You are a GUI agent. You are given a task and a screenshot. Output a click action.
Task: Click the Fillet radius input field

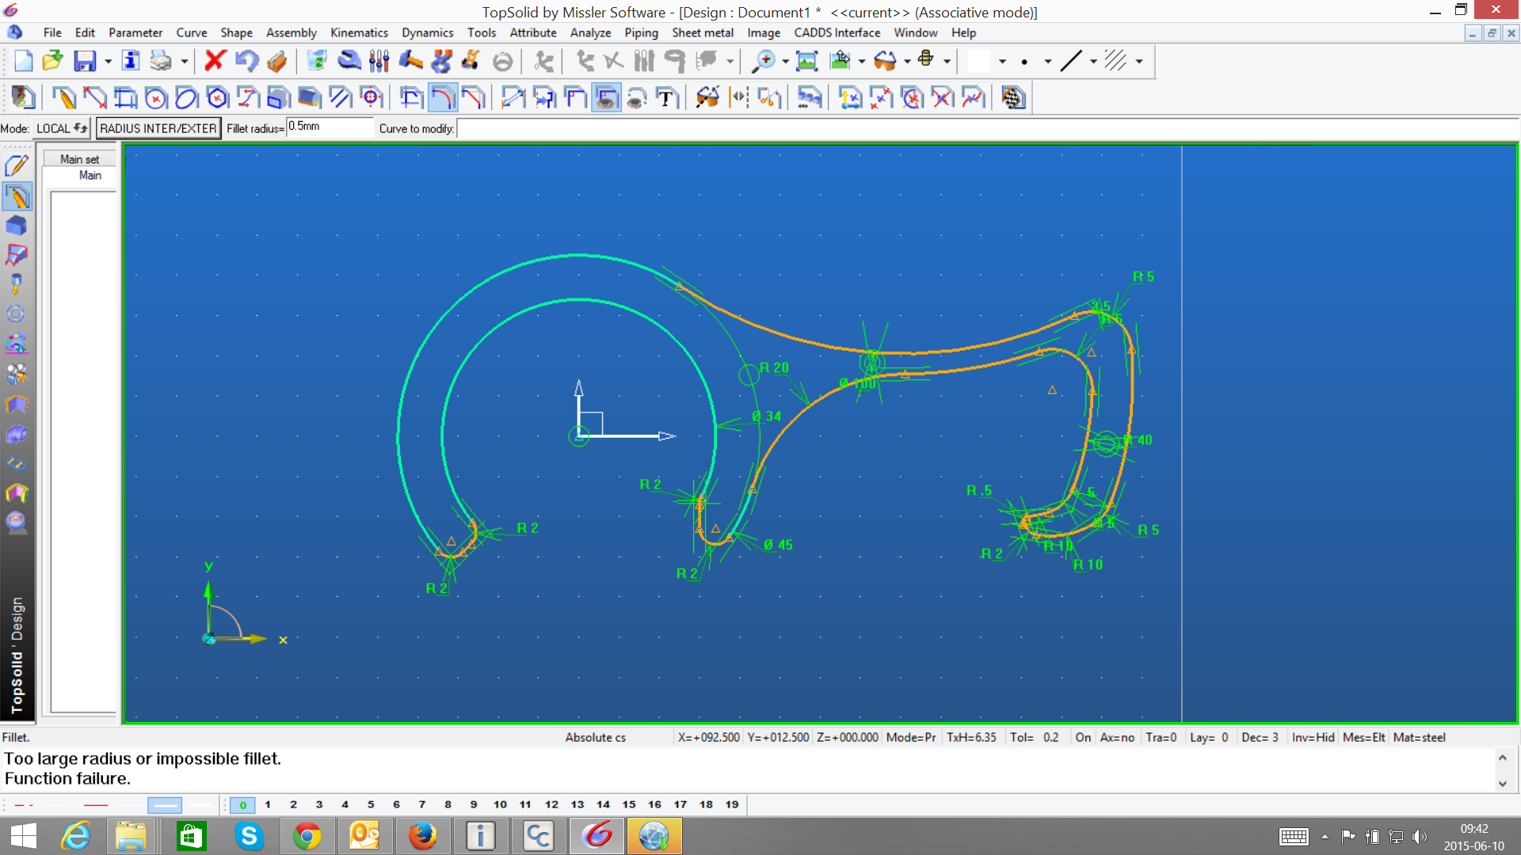coord(330,127)
